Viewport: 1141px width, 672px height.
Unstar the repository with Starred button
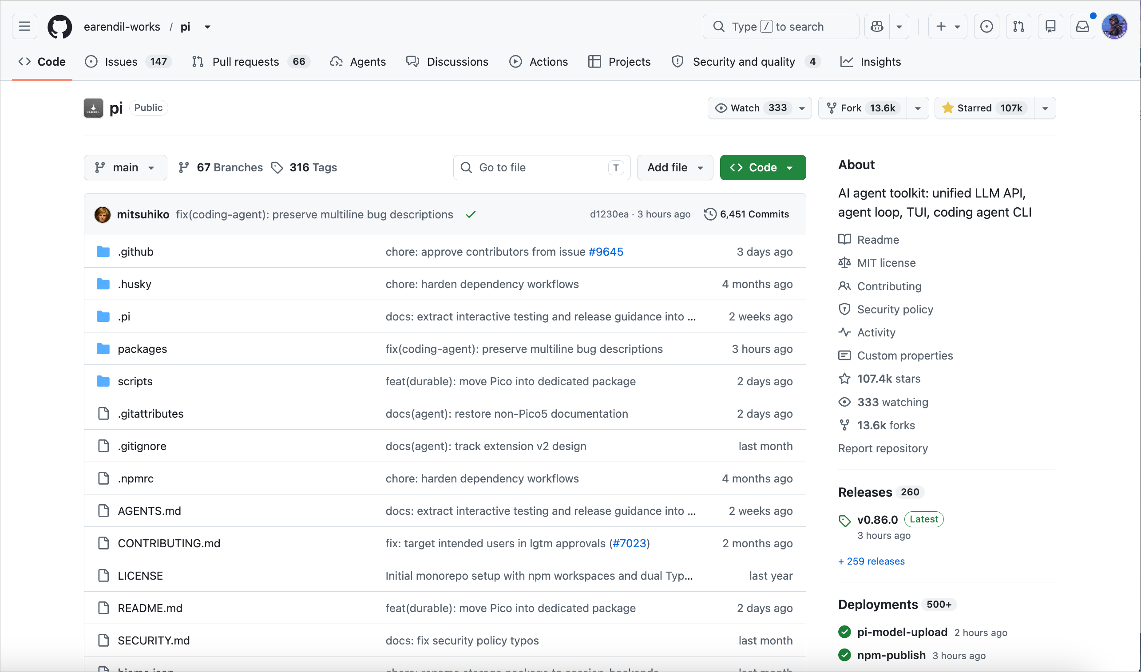tap(984, 108)
